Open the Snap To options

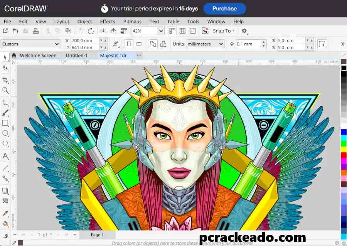tap(224, 31)
